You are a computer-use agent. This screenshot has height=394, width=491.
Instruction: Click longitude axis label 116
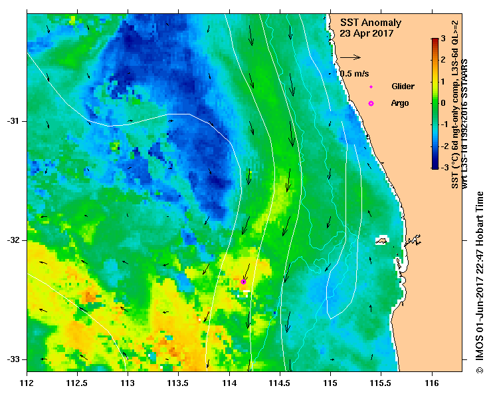click(x=433, y=383)
